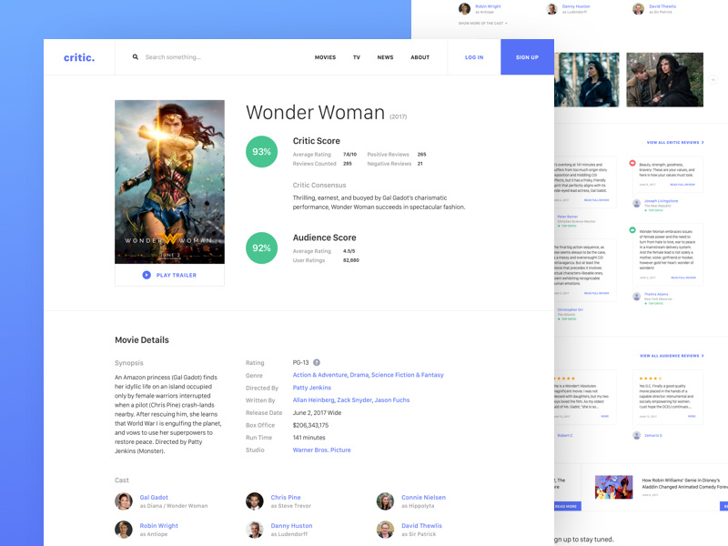The height and width of the screenshot is (546, 728).
Task: Click Zenarla S's user avatar
Action: point(637,436)
